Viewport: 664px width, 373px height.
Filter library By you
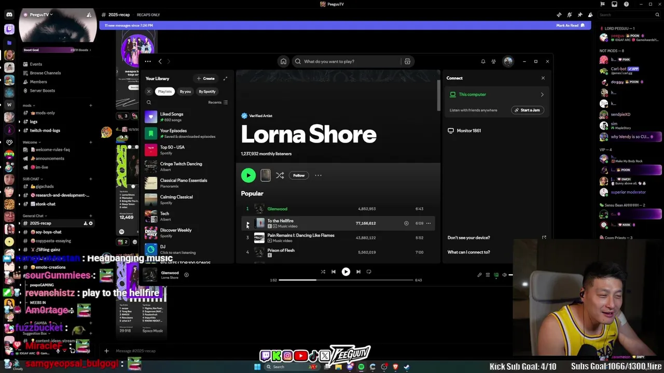pyautogui.click(x=185, y=92)
